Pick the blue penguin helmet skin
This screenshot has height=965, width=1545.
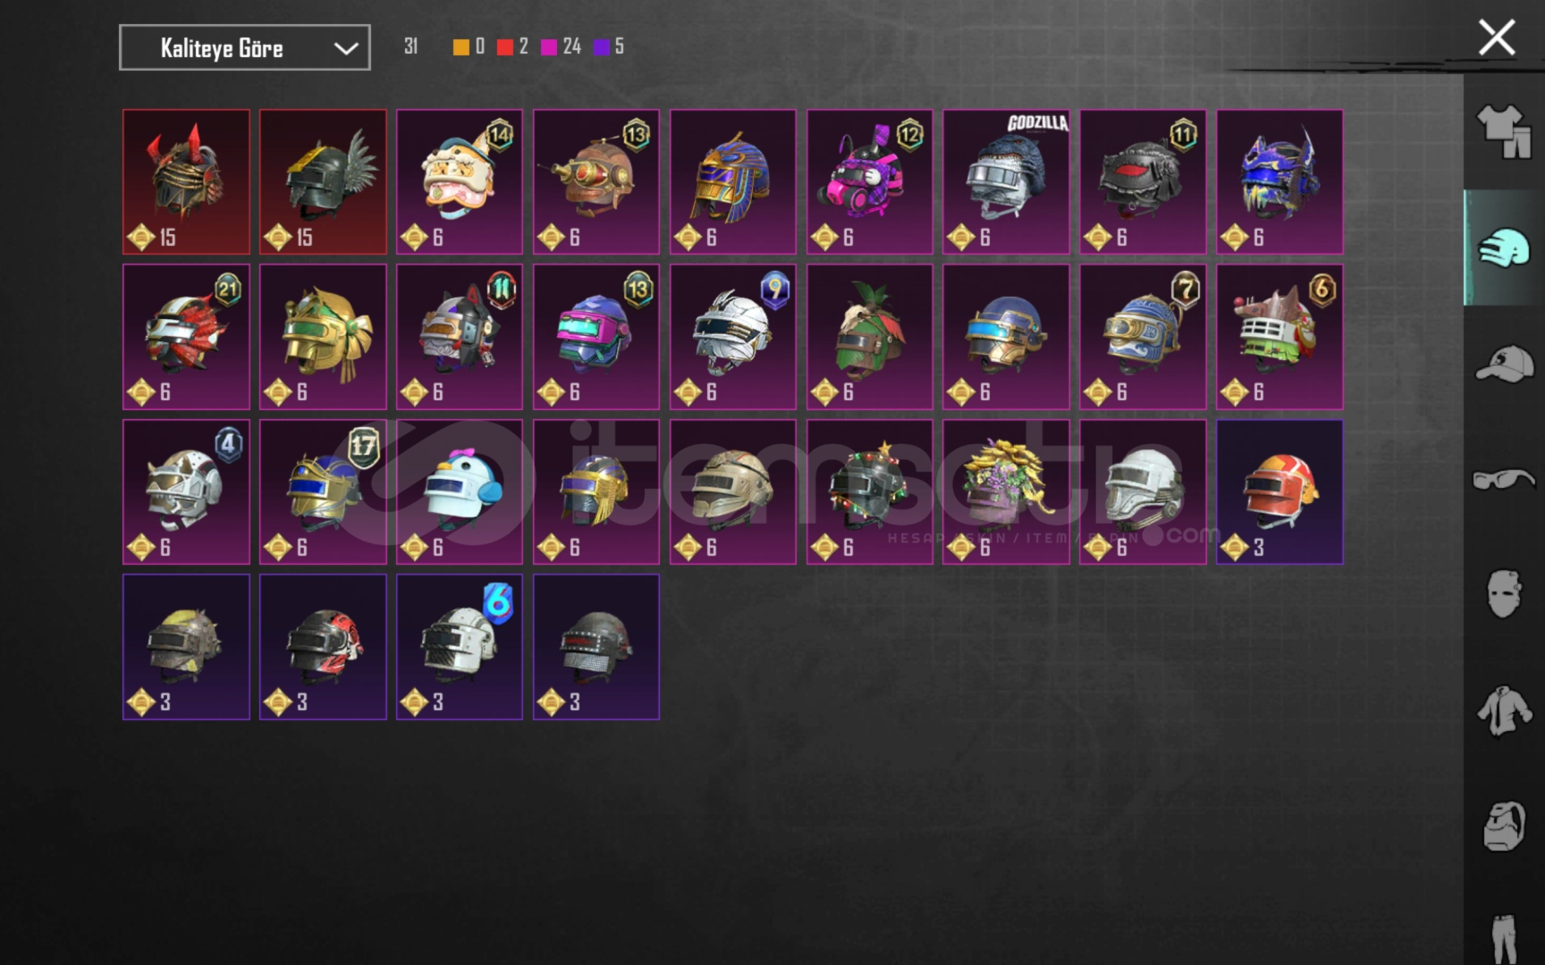click(x=460, y=492)
